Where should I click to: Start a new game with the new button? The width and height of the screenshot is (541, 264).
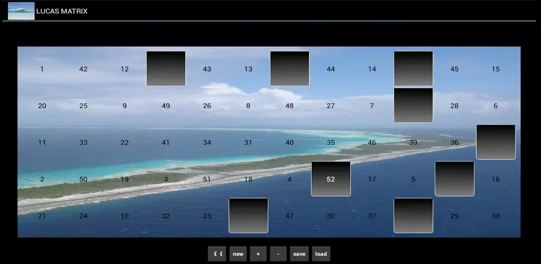point(238,254)
